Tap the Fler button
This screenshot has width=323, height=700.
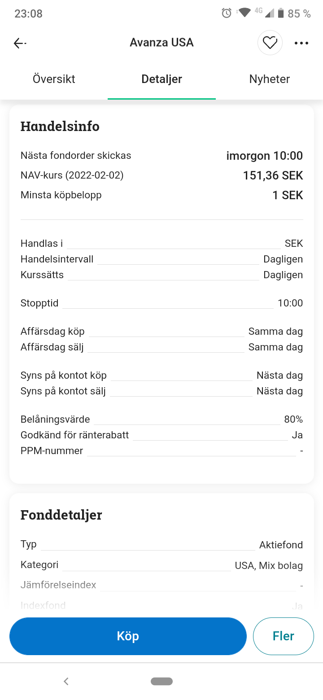[283, 636]
